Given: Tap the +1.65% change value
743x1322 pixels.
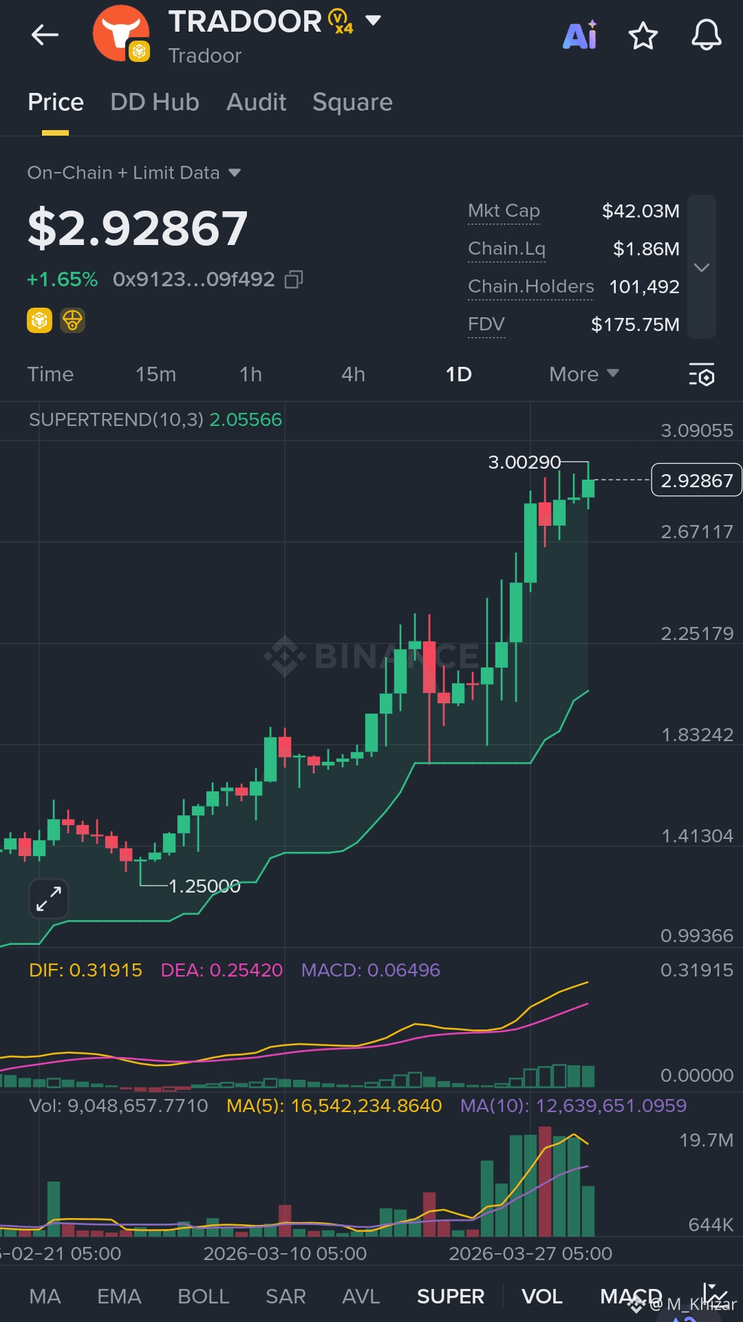Looking at the screenshot, I should 62,279.
